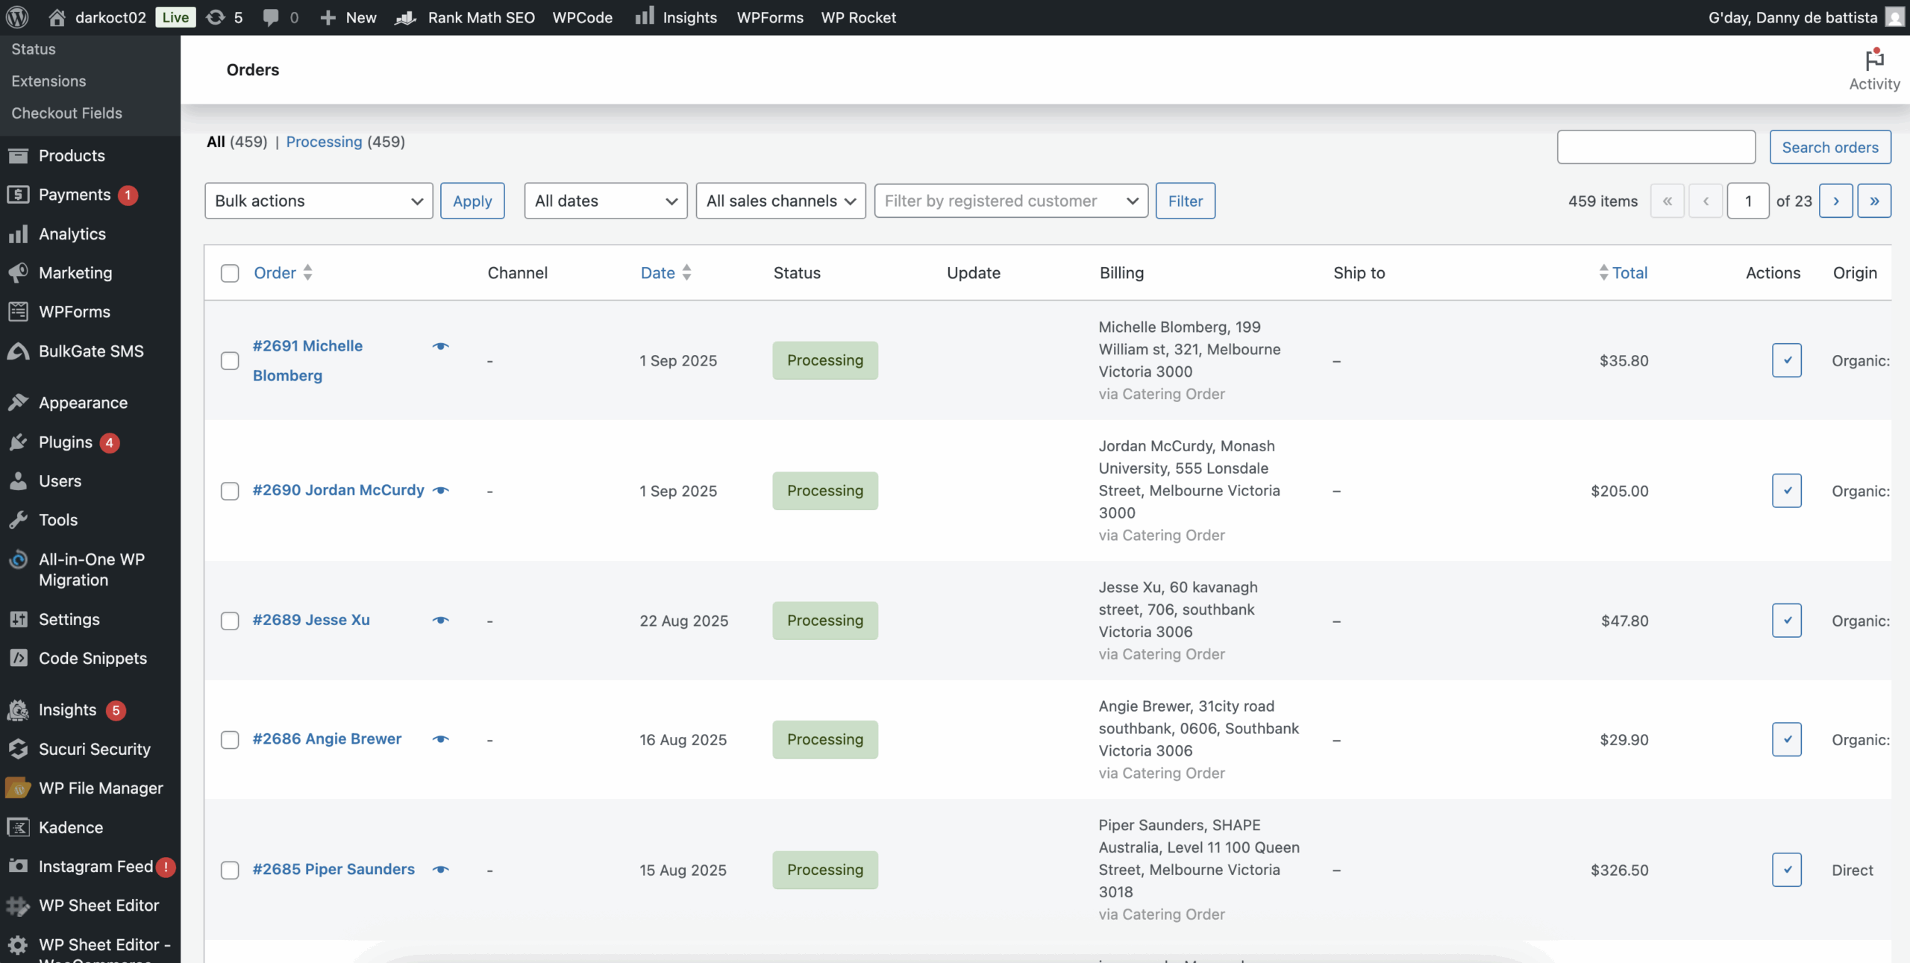Go to the last page double-arrow

[1873, 201]
